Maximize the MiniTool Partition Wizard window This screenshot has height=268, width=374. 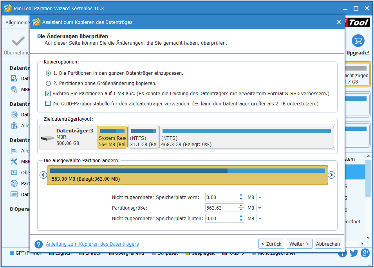(x=356, y=8)
